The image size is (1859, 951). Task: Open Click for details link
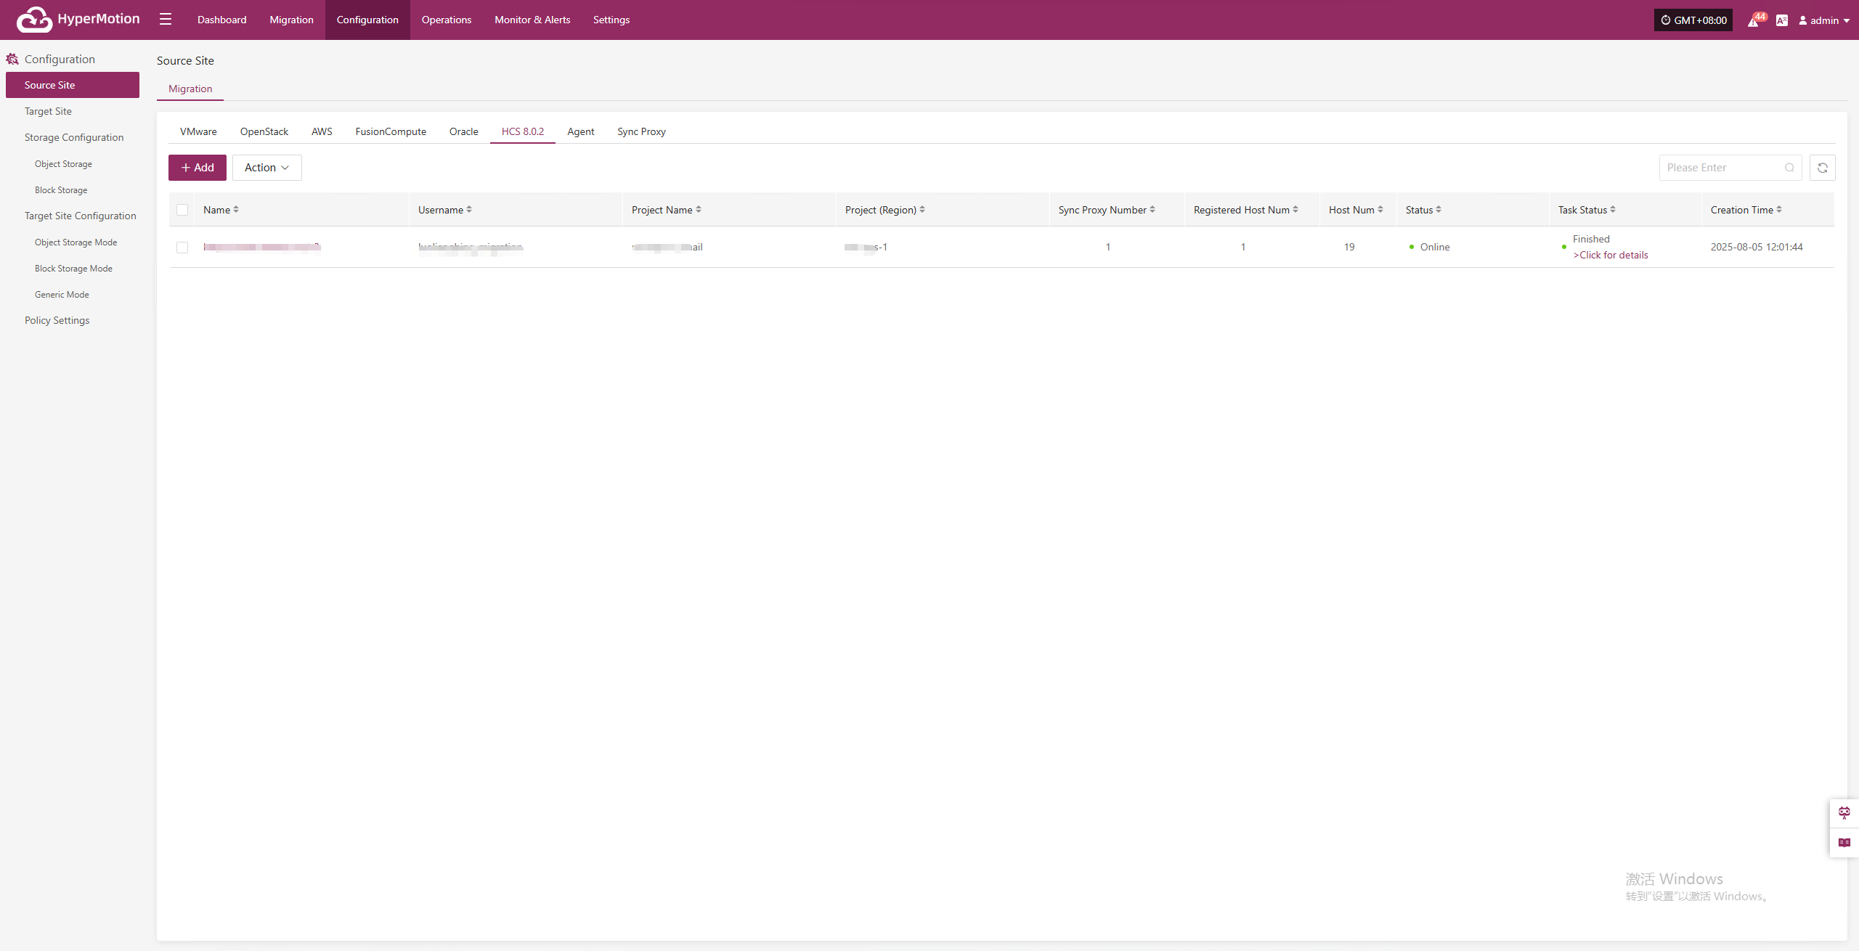[x=1611, y=255]
